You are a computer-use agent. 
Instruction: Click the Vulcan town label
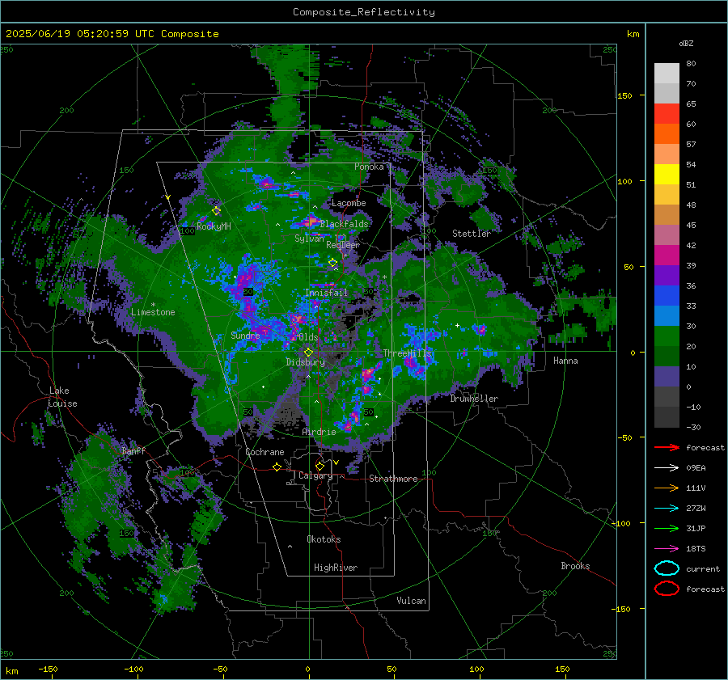pyautogui.click(x=411, y=601)
